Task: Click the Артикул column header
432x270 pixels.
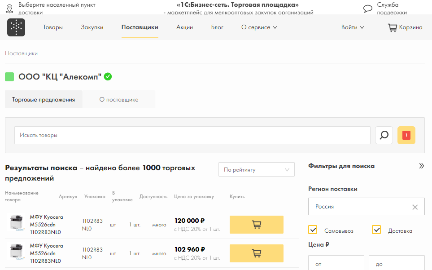Action: (x=68, y=197)
